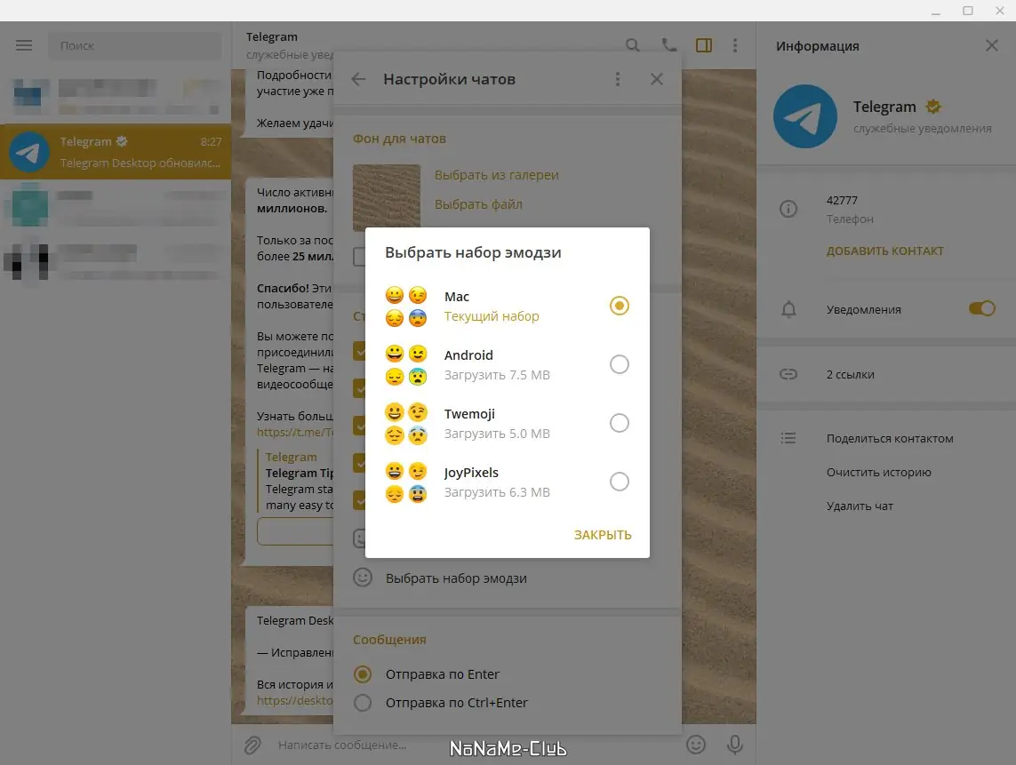This screenshot has height=765, width=1016.
Task: Close the Telegram window
Action: [x=1000, y=11]
